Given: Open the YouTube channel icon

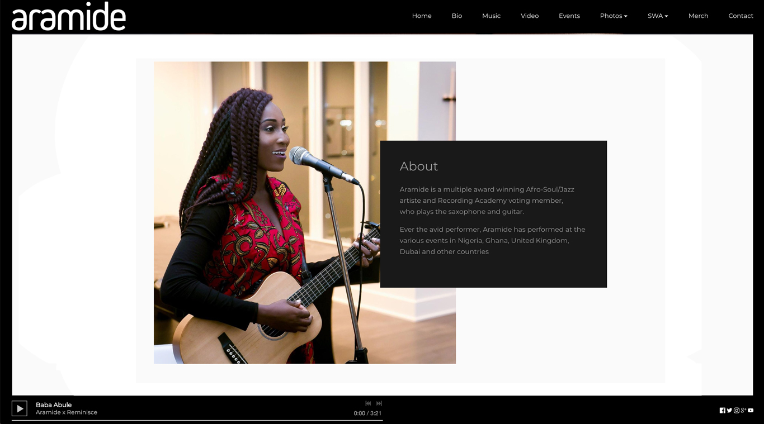Looking at the screenshot, I should click(751, 411).
